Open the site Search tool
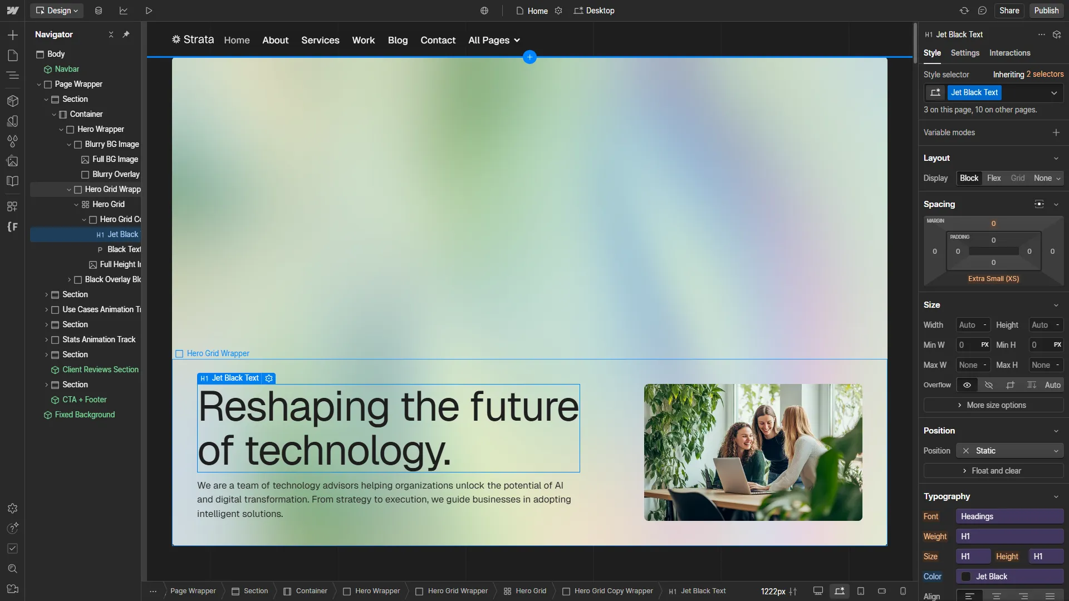 pos(13,569)
